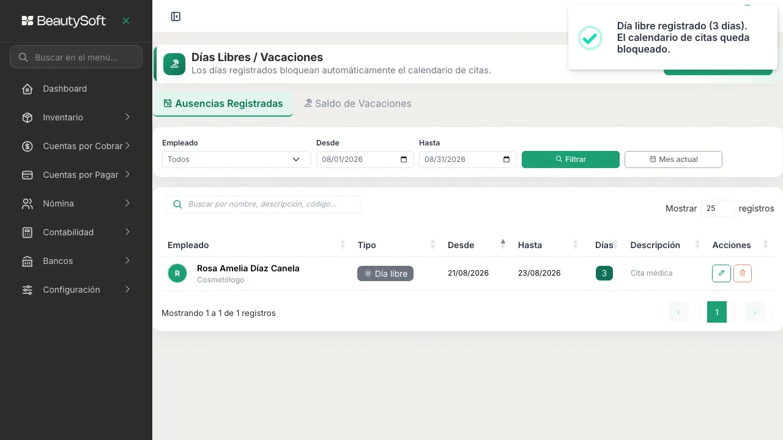Expand the Cuentas por Pagar chevron
Screen dimensions: 783x440
pyautogui.click(x=127, y=175)
